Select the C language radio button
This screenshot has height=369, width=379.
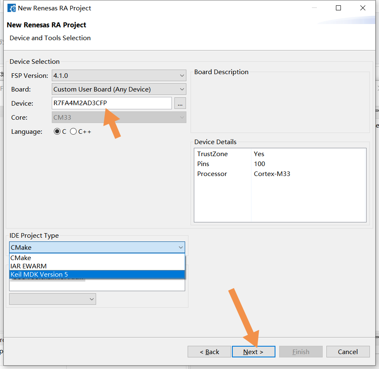point(57,131)
